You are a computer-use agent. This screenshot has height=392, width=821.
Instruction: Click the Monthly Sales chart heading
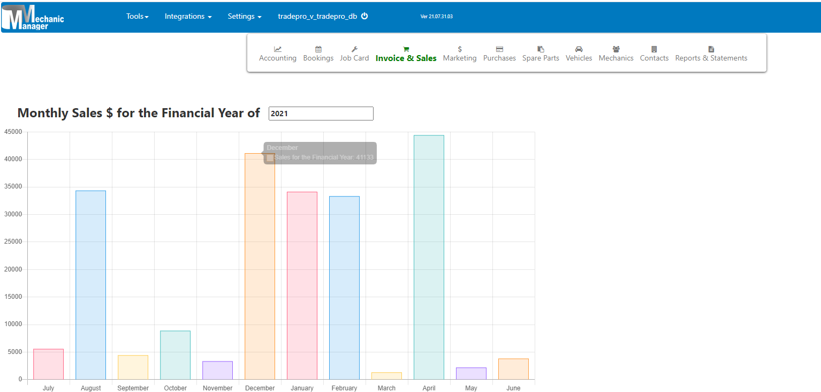139,113
